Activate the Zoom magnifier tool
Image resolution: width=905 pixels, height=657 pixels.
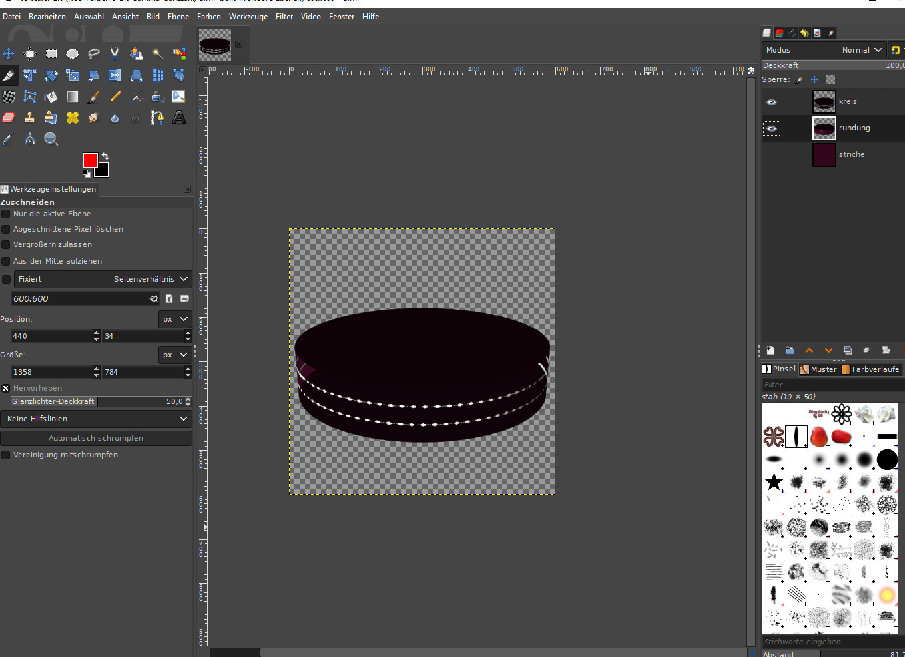51,138
